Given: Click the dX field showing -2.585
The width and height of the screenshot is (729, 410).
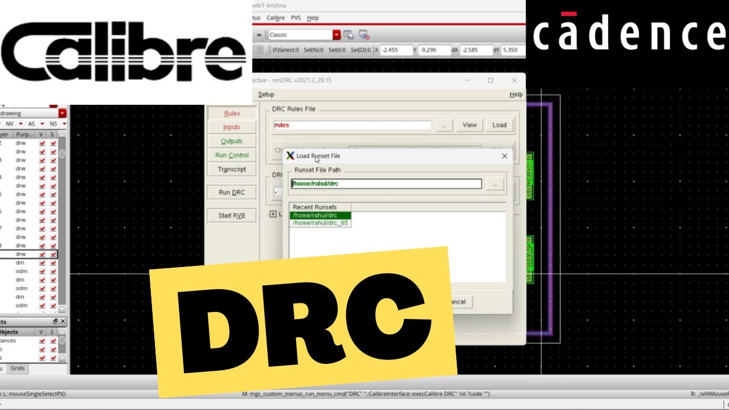Looking at the screenshot, I should tap(476, 50).
